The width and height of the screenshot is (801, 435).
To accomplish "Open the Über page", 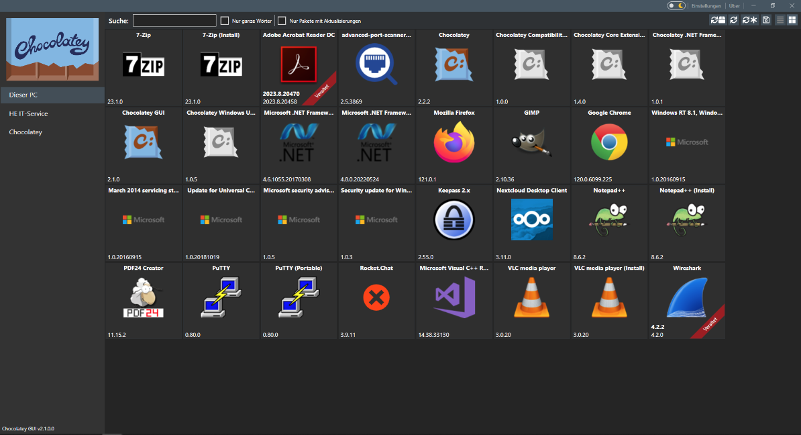I will click(x=735, y=5).
